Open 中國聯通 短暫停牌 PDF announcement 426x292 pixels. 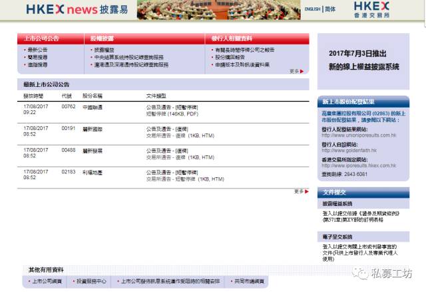(172, 114)
